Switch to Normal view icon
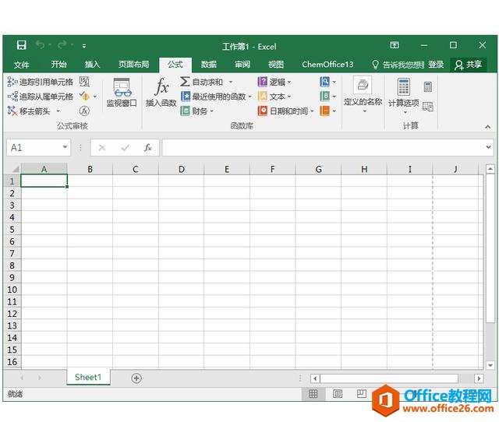 click(x=313, y=394)
